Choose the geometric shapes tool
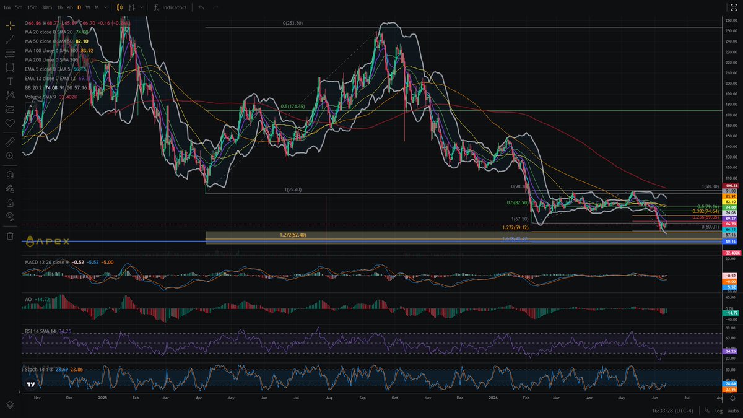Image resolution: width=743 pixels, height=418 pixels. click(10, 67)
